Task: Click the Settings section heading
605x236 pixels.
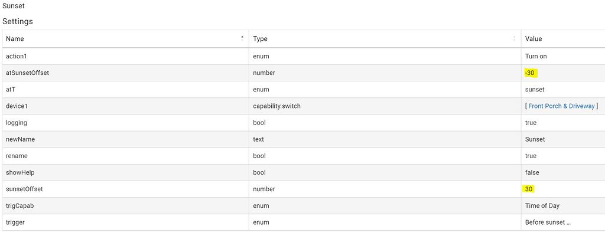Action: (x=18, y=21)
